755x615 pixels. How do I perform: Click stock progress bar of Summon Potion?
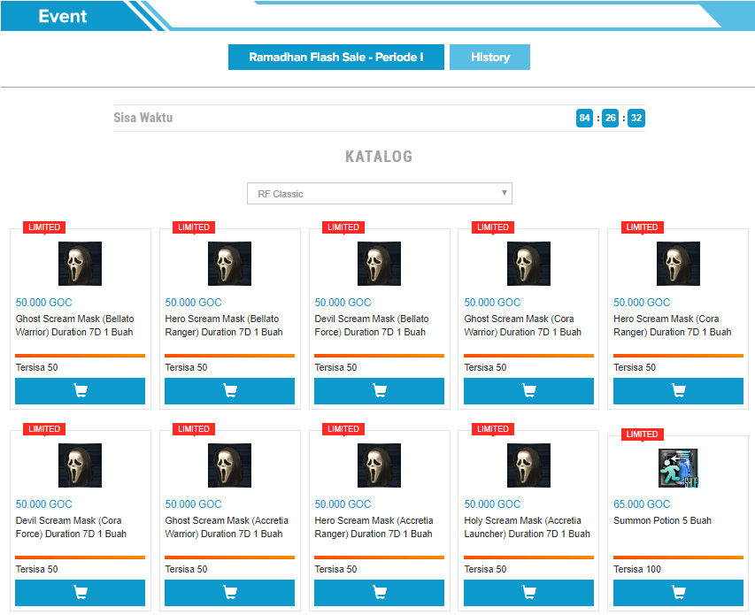[678, 557]
